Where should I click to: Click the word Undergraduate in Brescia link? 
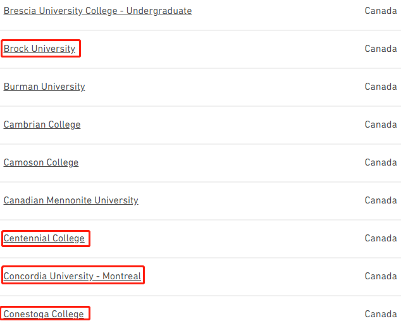[x=159, y=11]
